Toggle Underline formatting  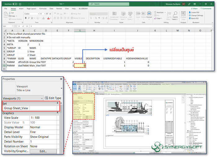[32, 18]
